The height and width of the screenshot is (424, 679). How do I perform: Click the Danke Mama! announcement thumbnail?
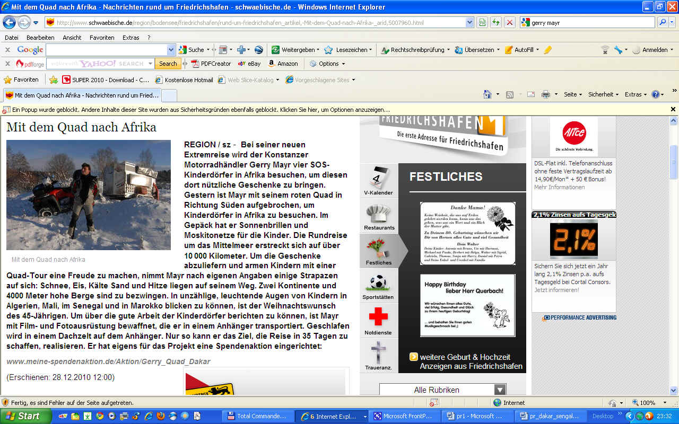click(467, 233)
